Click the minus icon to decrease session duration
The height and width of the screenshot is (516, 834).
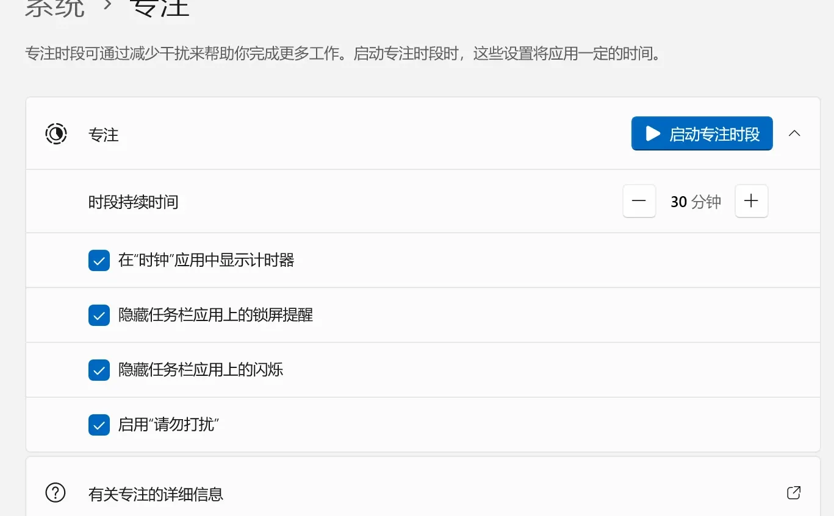tap(639, 201)
